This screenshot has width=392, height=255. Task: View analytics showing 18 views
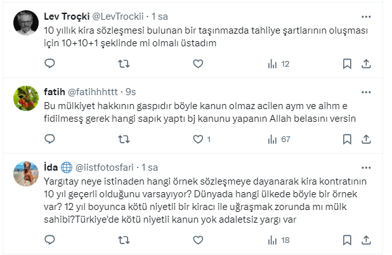tap(279, 240)
